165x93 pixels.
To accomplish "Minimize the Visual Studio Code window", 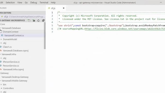I will (x=161, y=2).
